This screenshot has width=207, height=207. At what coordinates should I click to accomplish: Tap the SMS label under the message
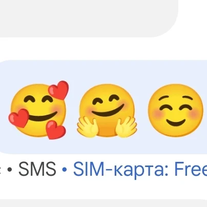click(37, 169)
